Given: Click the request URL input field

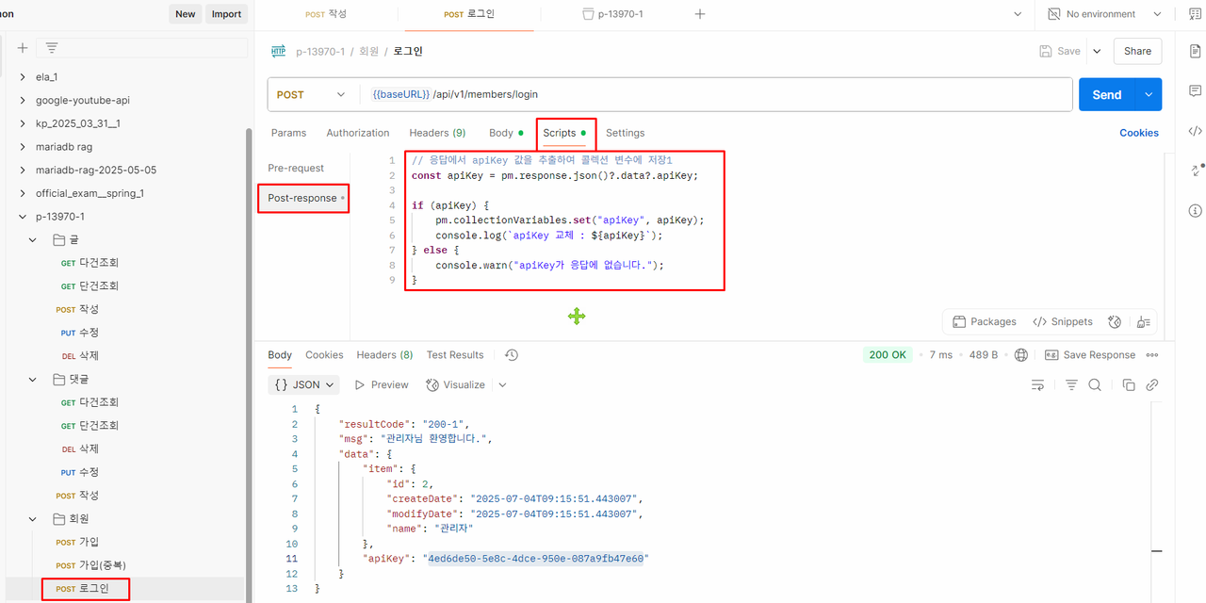Looking at the screenshot, I should pyautogui.click(x=716, y=94).
